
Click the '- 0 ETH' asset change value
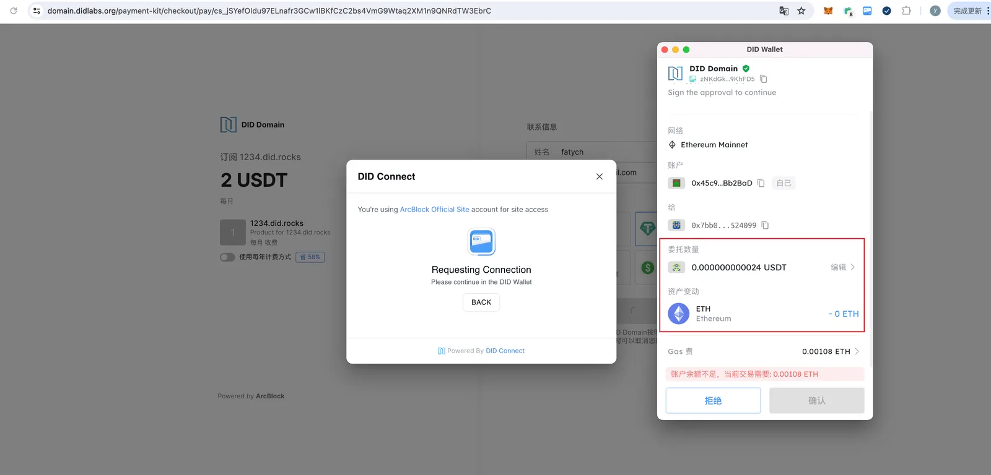tap(844, 314)
